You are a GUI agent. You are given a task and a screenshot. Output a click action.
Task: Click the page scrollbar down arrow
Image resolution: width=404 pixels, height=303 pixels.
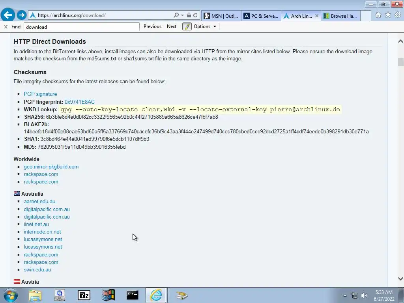(x=400, y=279)
